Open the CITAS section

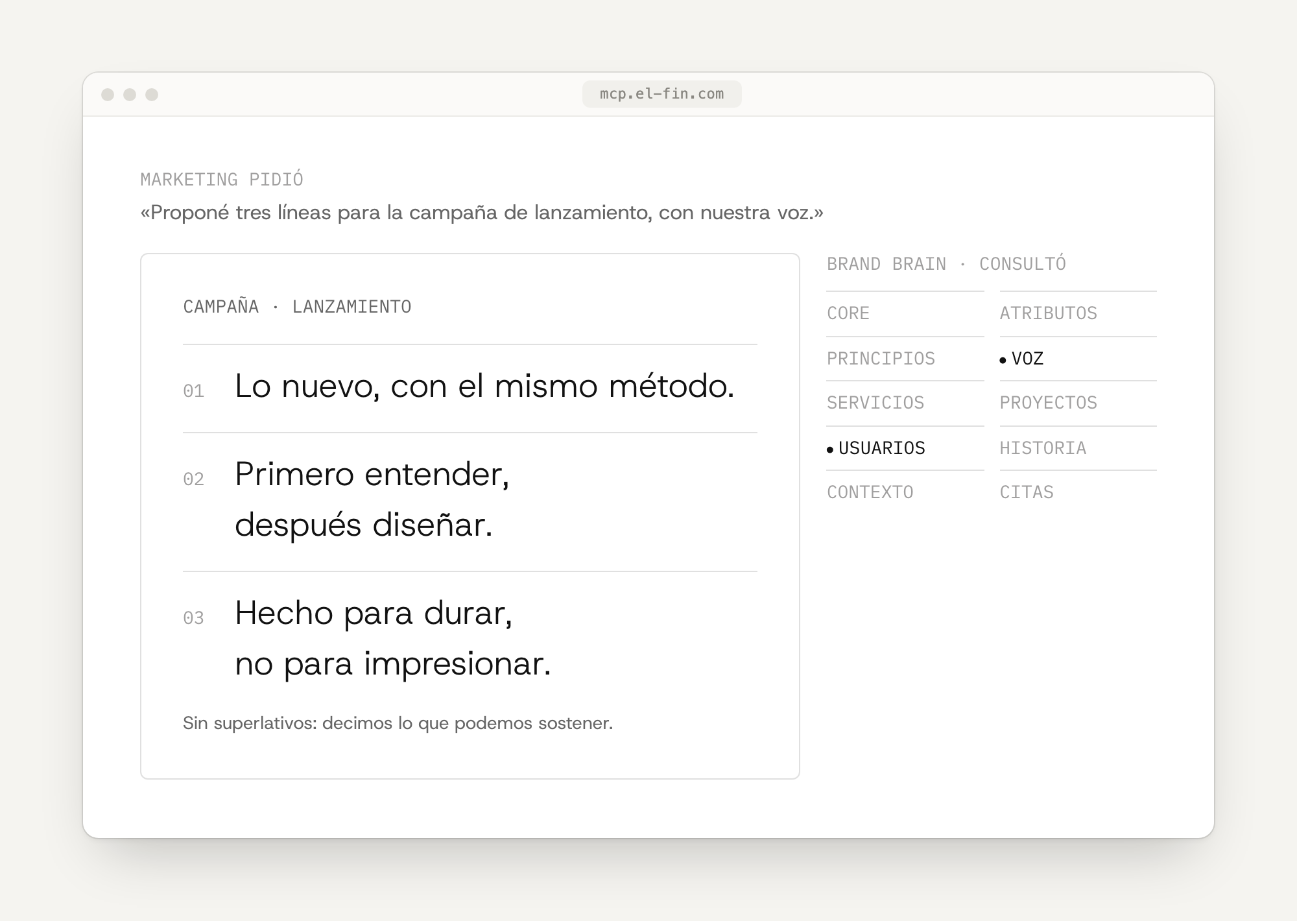point(1027,492)
